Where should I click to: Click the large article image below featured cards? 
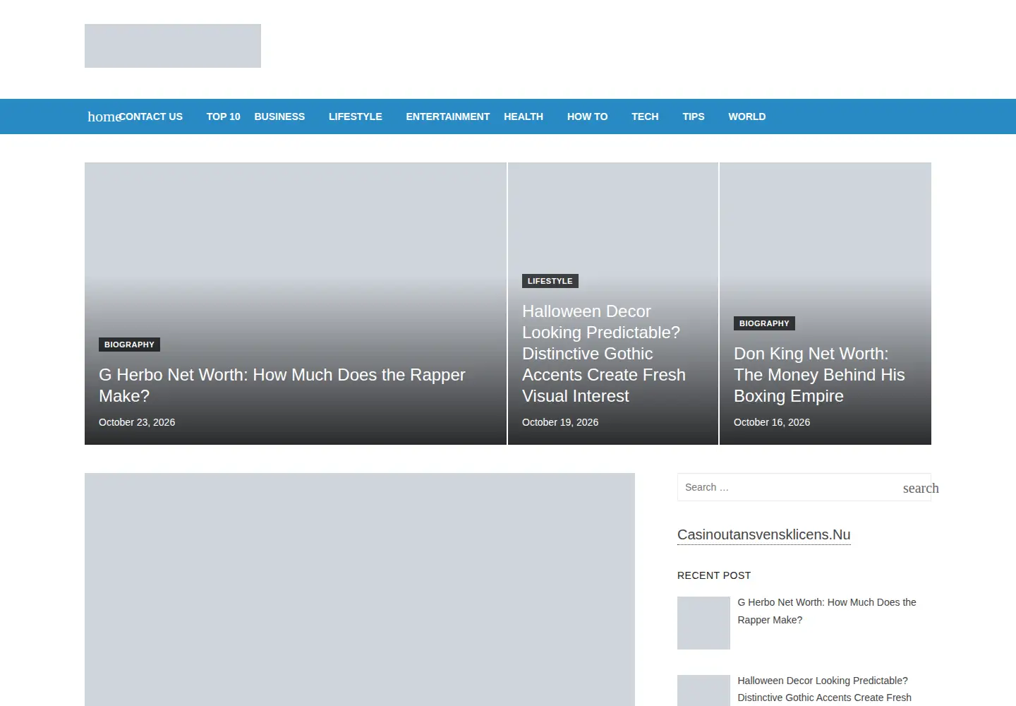pos(360,590)
